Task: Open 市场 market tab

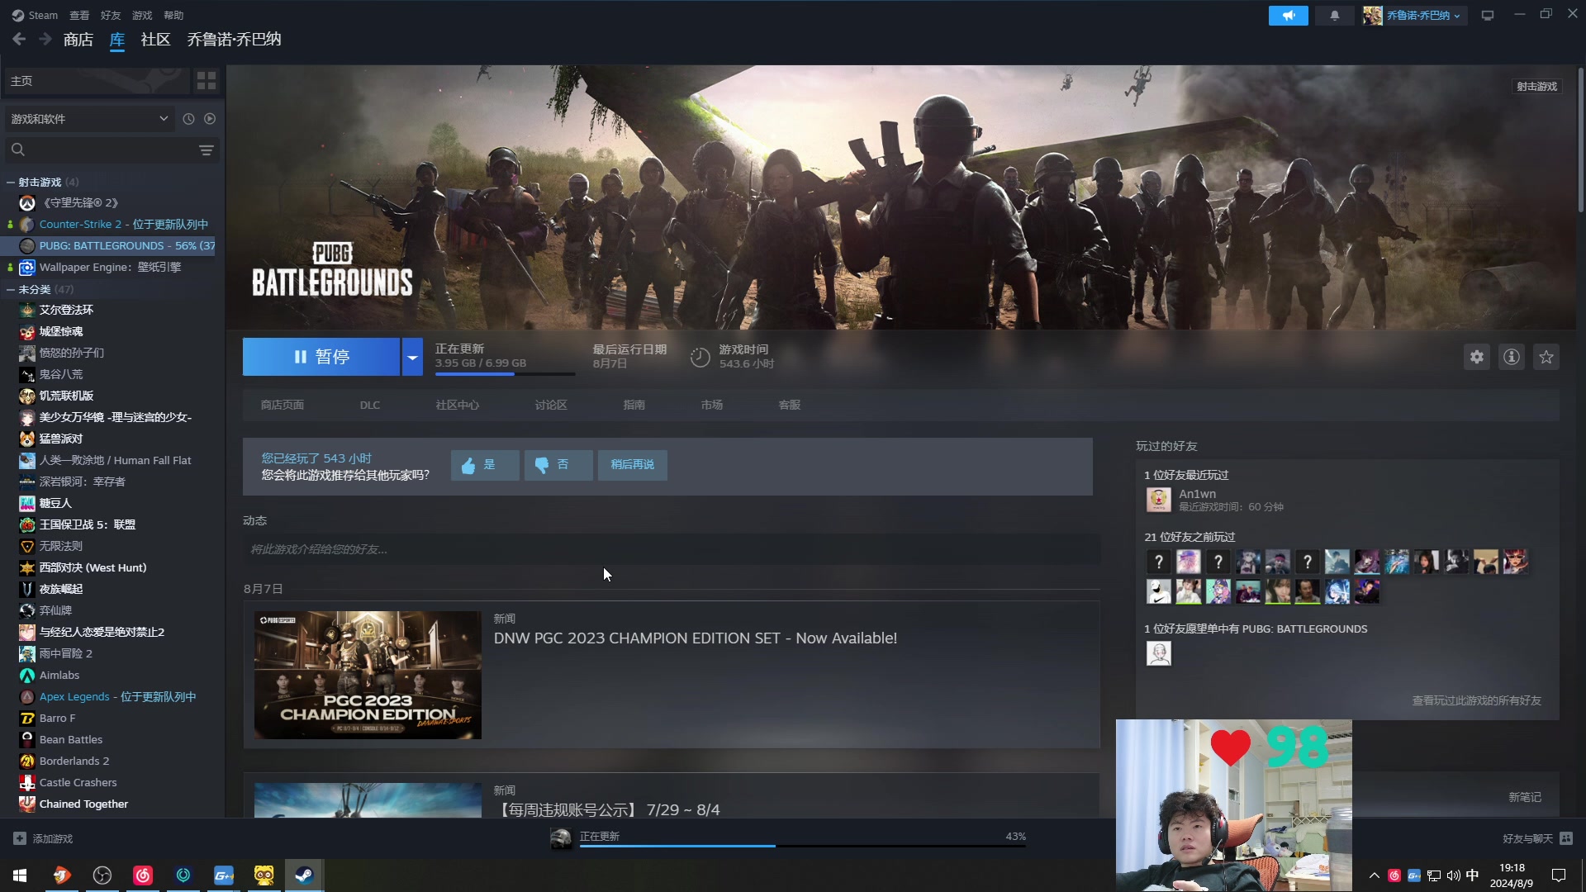Action: point(712,405)
